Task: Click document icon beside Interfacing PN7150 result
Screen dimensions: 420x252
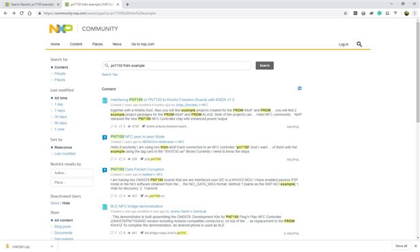Action: (x=104, y=100)
